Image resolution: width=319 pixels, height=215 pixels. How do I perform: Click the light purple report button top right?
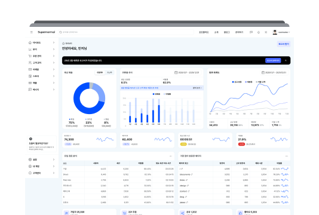(x=284, y=44)
